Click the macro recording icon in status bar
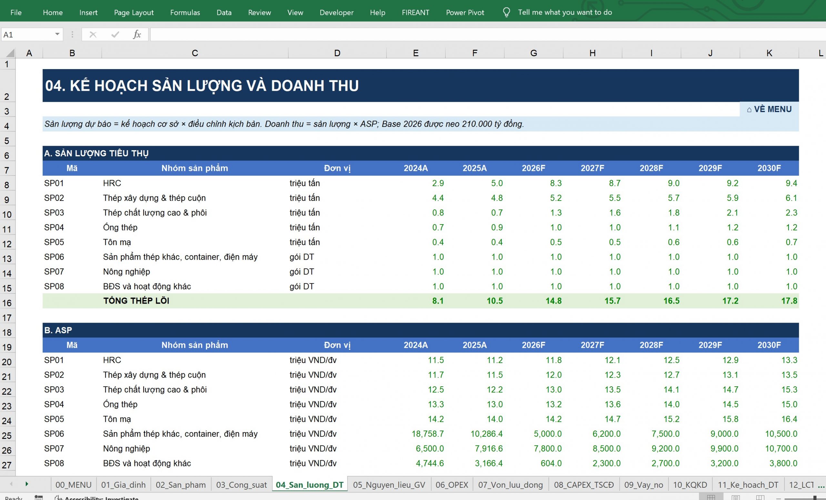The image size is (826, 500). tap(38, 498)
